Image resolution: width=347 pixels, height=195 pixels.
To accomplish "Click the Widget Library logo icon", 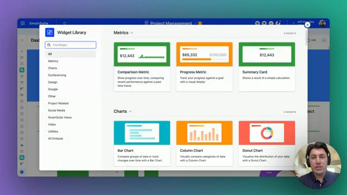I will tap(49, 32).
